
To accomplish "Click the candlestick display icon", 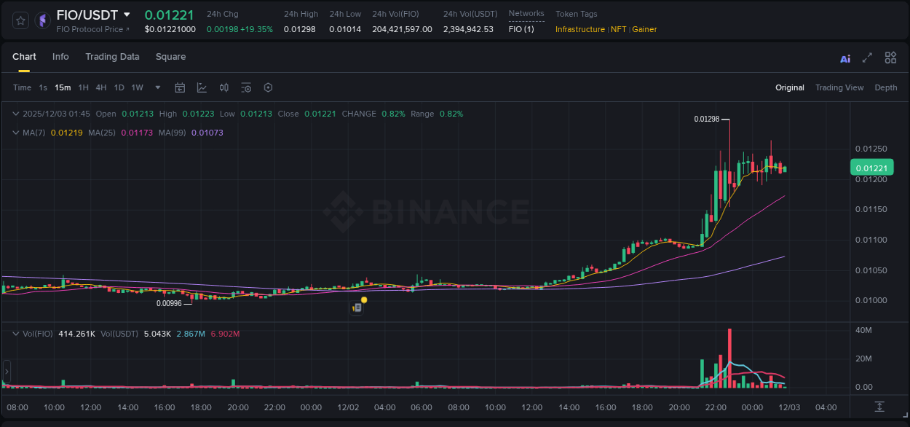I will 223,87.
